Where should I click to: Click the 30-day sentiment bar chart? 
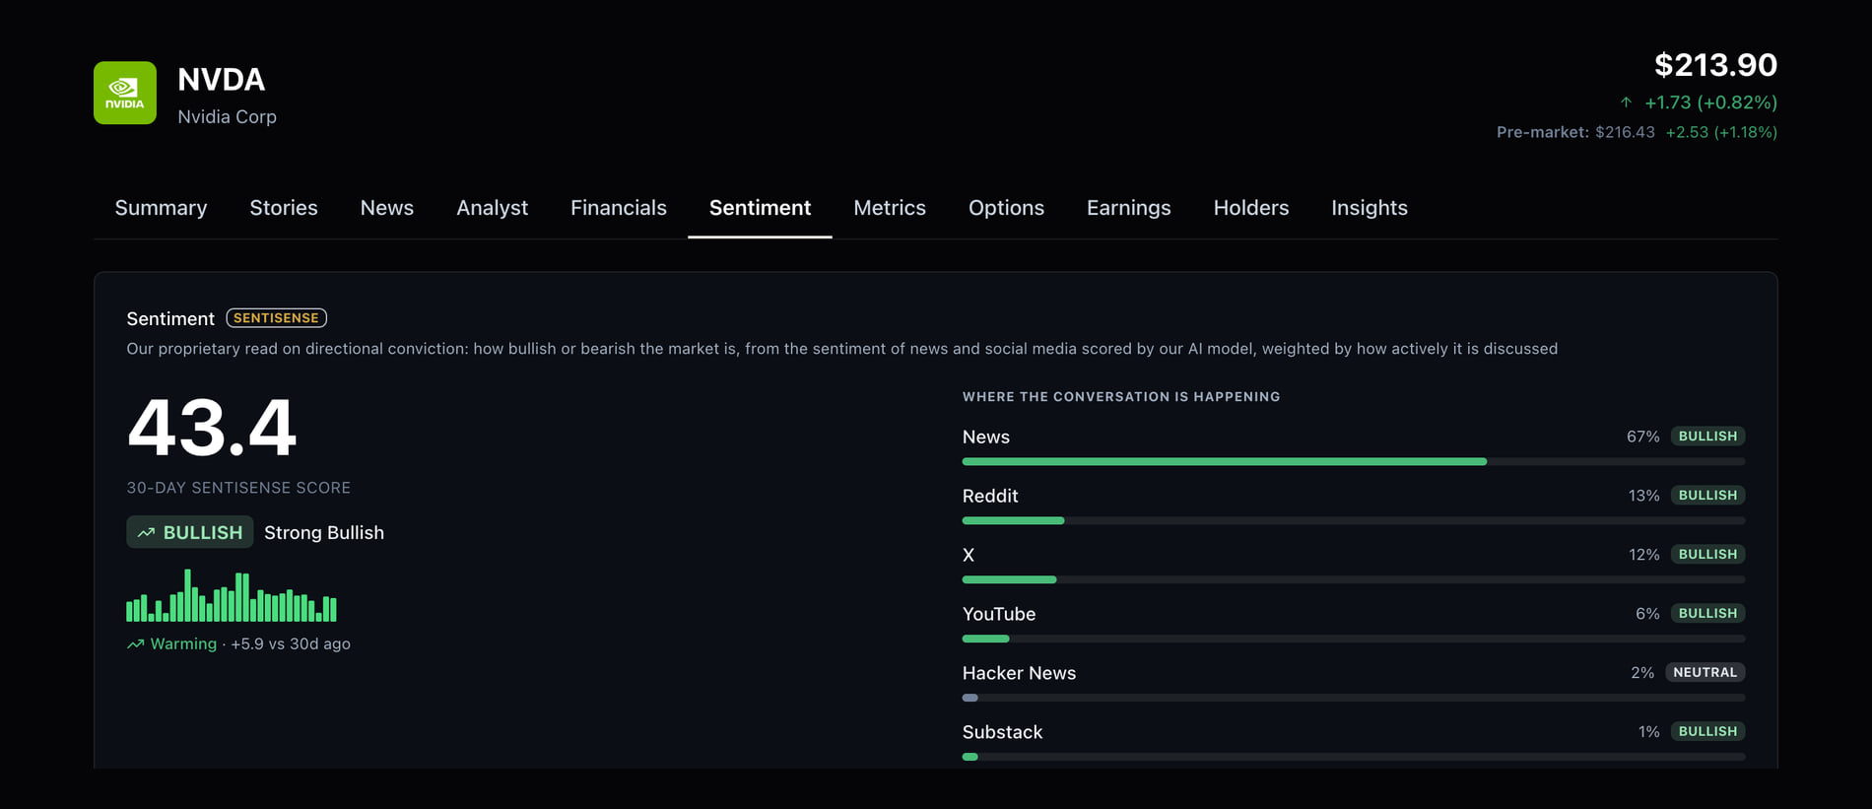tap(232, 595)
